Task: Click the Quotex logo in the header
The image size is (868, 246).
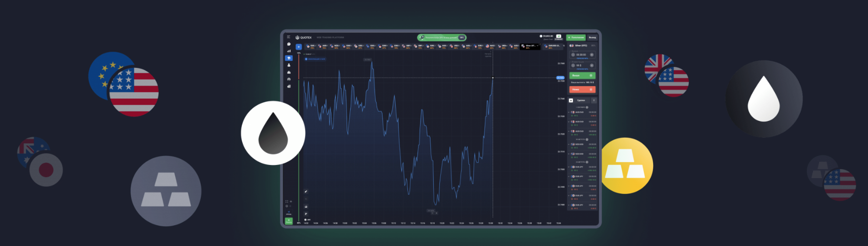Action: coord(304,37)
